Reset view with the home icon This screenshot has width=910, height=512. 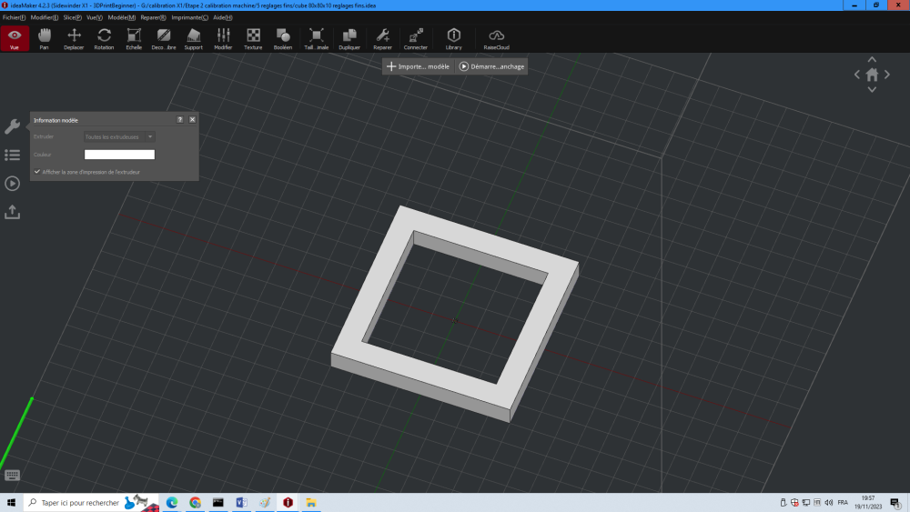tap(872, 75)
